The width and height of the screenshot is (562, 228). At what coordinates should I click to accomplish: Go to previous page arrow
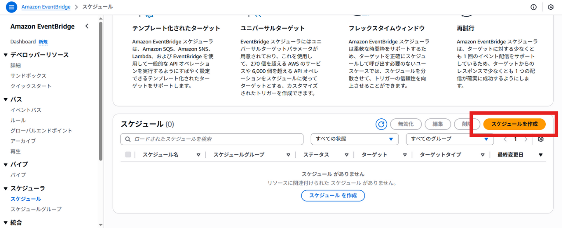505,139
